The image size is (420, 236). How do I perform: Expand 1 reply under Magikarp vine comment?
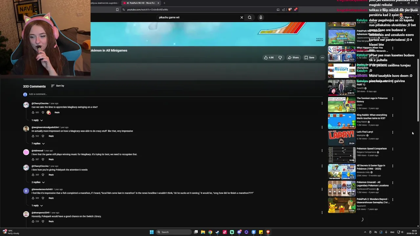(x=37, y=120)
